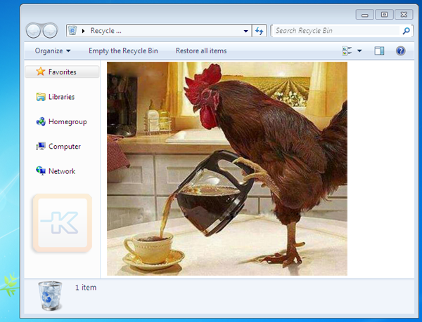The width and height of the screenshot is (422, 322).
Task: Click the Recycle Bin icon in details pane
Action: 50,296
